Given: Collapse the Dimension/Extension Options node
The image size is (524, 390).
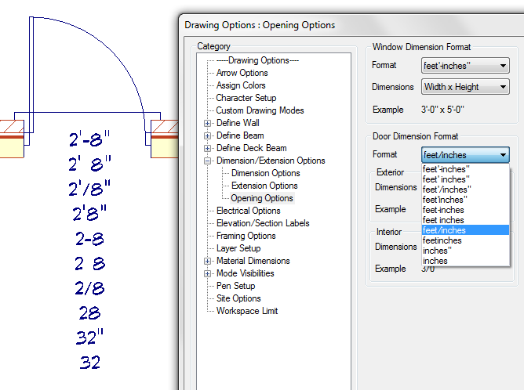Looking at the screenshot, I should tap(207, 161).
